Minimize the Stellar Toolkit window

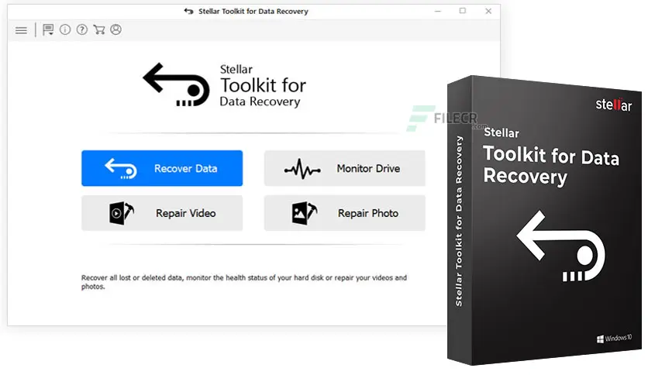click(438, 11)
